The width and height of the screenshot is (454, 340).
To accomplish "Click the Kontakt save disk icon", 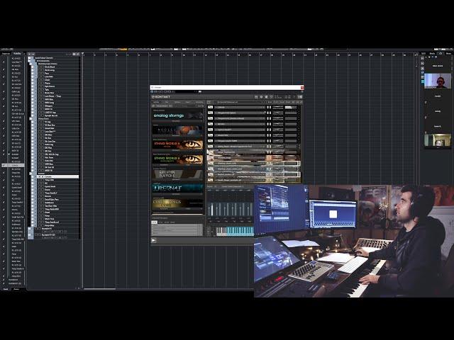I will (x=266, y=97).
